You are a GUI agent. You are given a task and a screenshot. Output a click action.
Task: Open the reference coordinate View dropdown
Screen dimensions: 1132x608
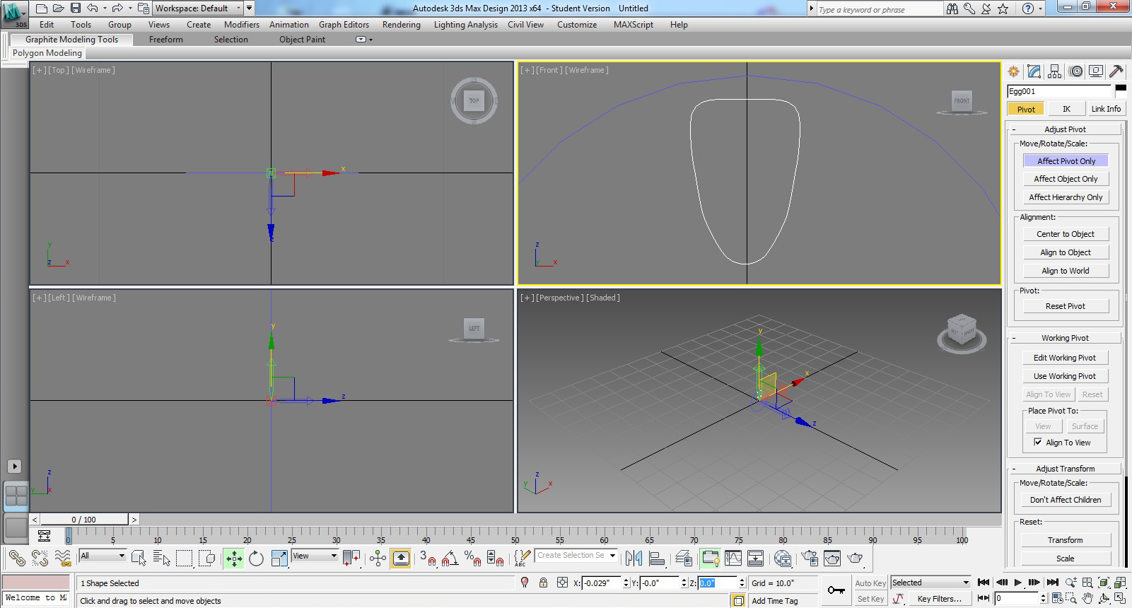[x=315, y=556]
